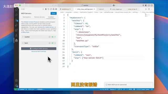Change the LF line ending
The height and width of the screenshot is (94, 168).
[124, 89]
